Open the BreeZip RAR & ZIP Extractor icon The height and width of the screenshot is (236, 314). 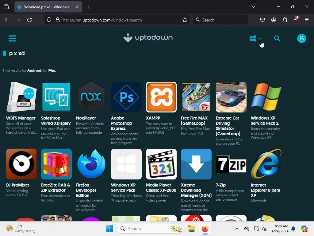click(56, 164)
